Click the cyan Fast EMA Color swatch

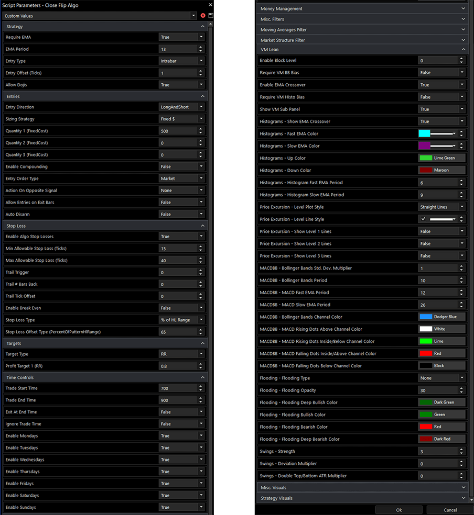[x=425, y=134]
